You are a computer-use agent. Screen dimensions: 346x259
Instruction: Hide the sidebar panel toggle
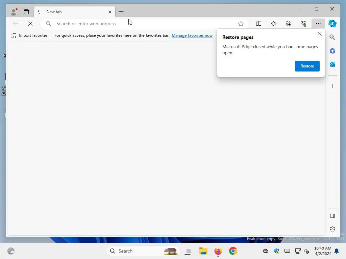(332, 216)
